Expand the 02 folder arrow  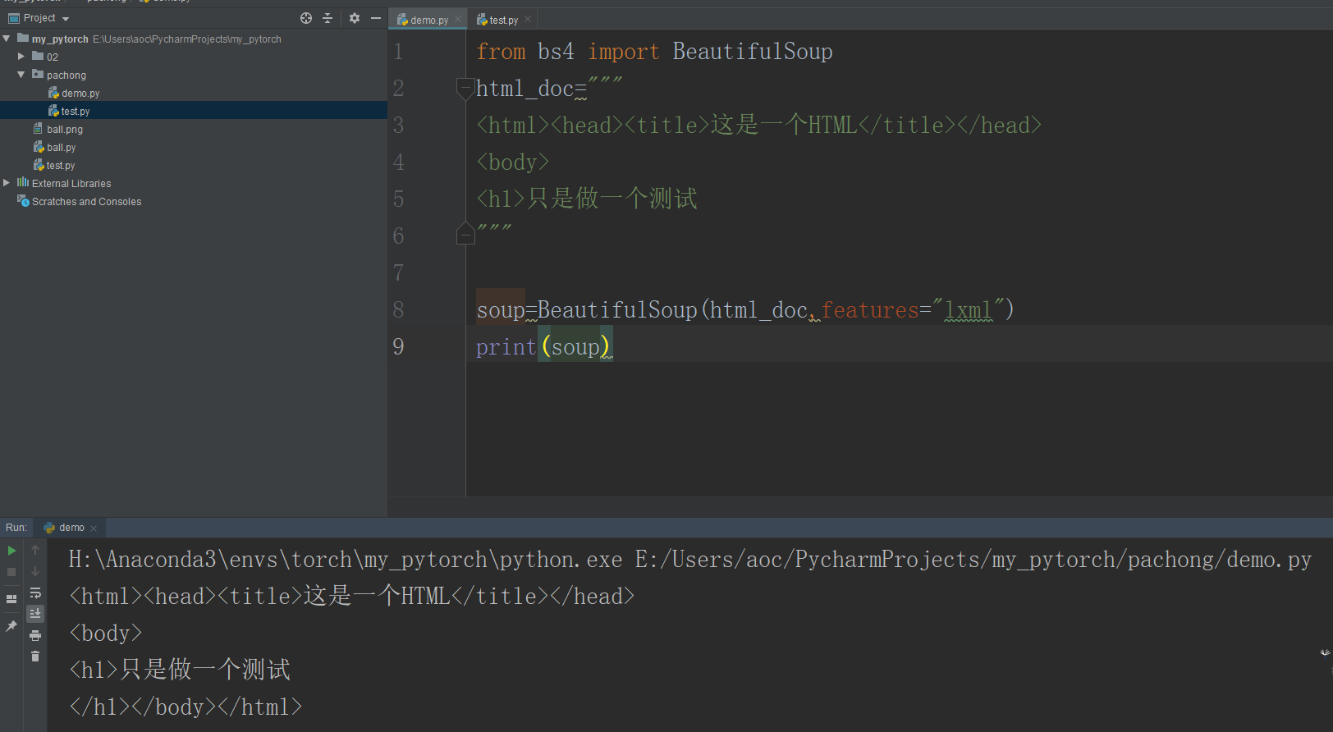coord(21,57)
